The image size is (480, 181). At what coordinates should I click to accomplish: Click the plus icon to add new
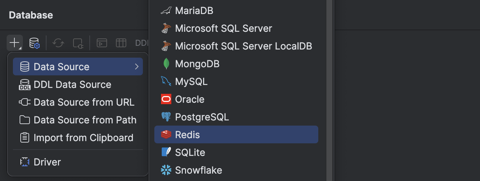coord(14,43)
